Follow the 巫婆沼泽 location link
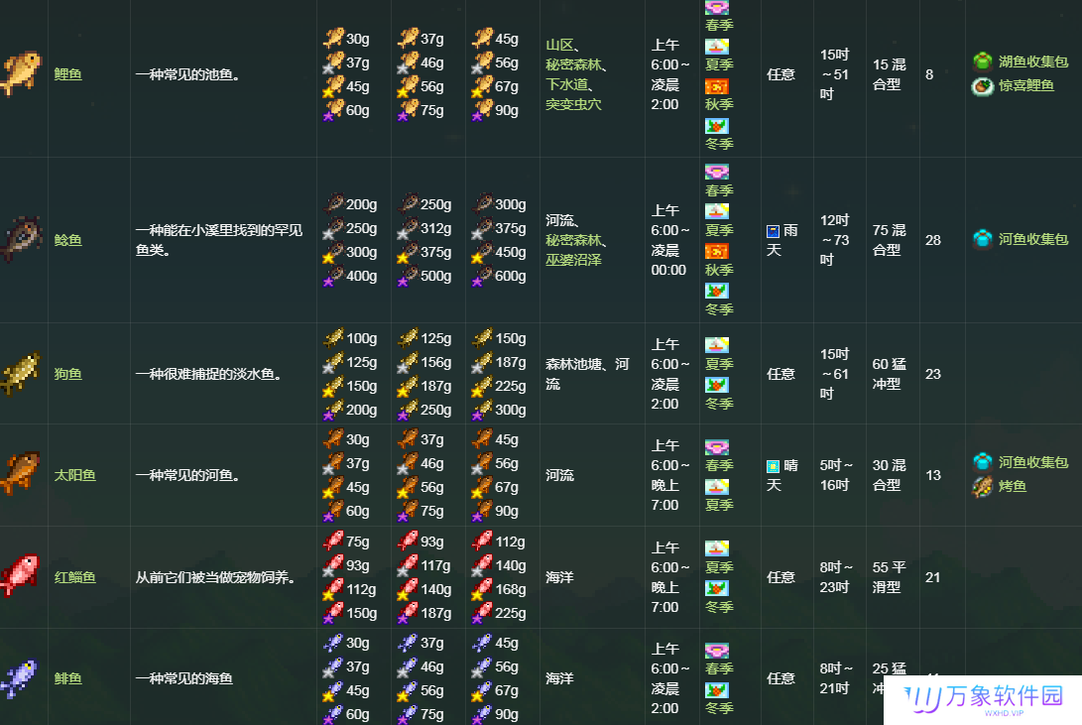This screenshot has height=725, width=1082. (573, 260)
